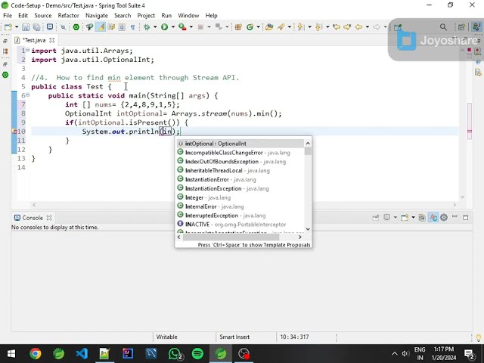Open the Source menu

[43, 15]
